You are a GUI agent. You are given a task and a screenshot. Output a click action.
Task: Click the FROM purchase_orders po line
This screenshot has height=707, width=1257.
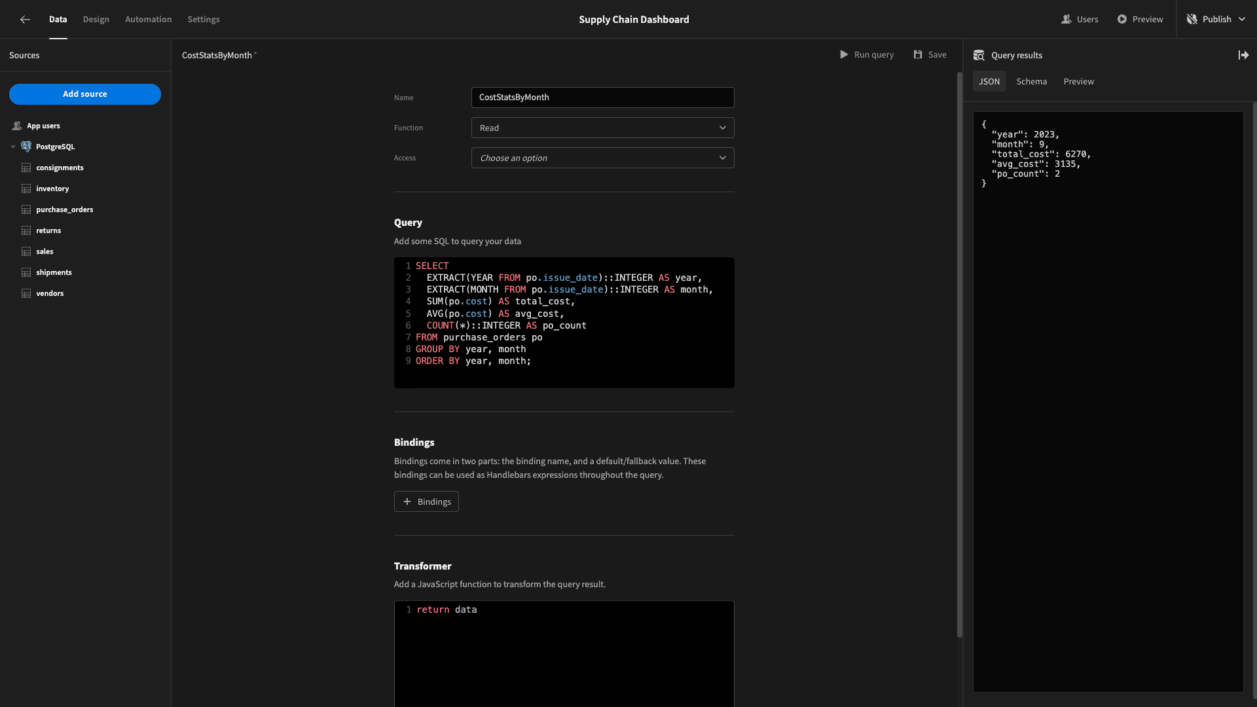479,338
